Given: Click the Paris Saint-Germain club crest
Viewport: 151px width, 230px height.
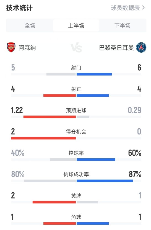Looking at the screenshot, I should click(141, 48).
